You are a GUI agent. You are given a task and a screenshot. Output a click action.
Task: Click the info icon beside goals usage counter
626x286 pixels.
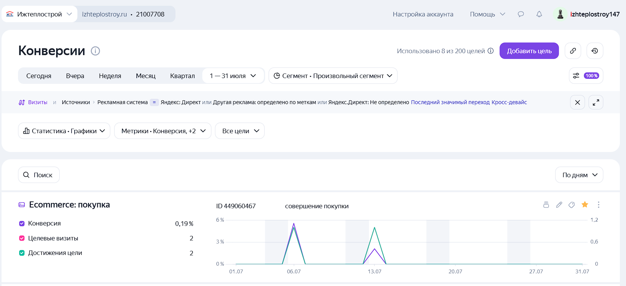pyautogui.click(x=490, y=51)
